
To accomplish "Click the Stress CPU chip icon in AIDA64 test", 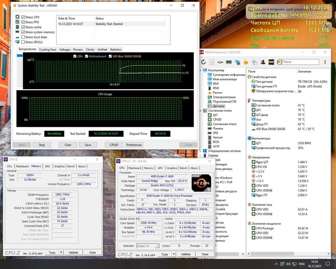I will click(17, 17).
